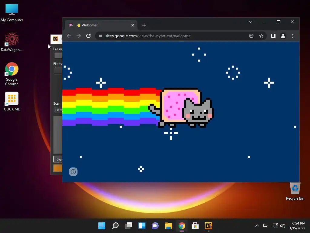Click the forward navigation arrow in Chrome
This screenshot has height=233, width=310.
79,36
